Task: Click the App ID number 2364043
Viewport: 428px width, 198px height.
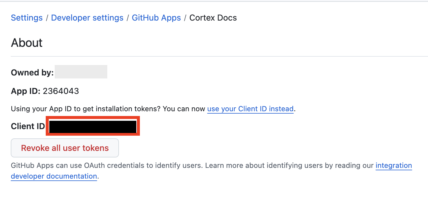Action: tap(61, 91)
